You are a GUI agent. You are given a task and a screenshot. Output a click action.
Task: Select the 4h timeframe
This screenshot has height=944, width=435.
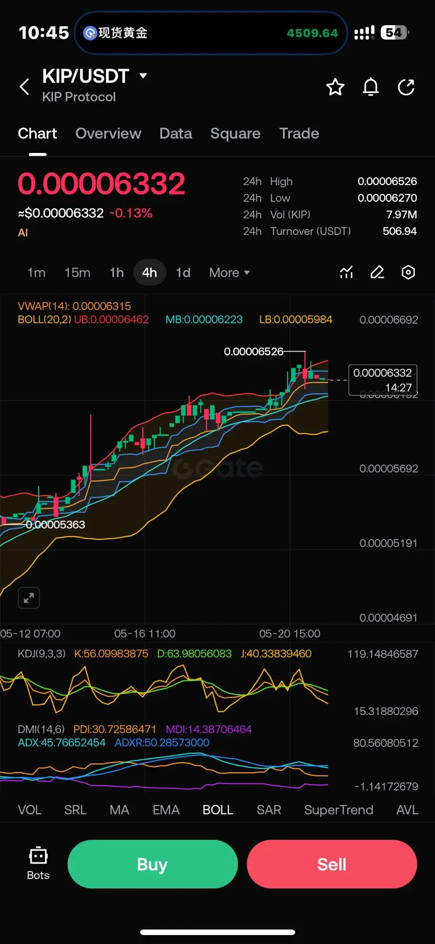[x=150, y=273]
